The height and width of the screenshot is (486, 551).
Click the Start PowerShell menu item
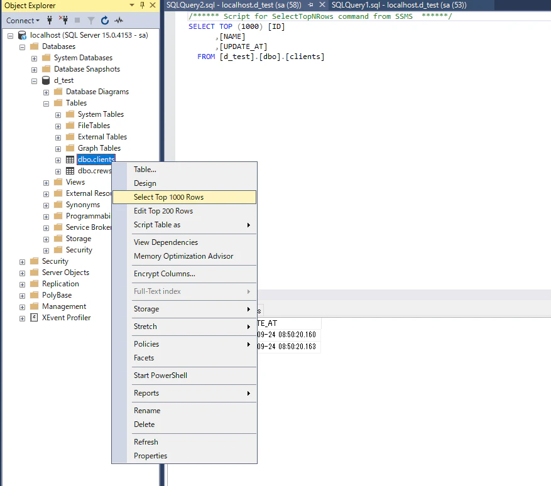184,375
